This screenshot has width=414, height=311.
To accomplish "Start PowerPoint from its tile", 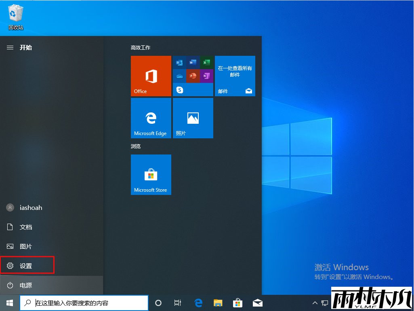I will 192,76.
